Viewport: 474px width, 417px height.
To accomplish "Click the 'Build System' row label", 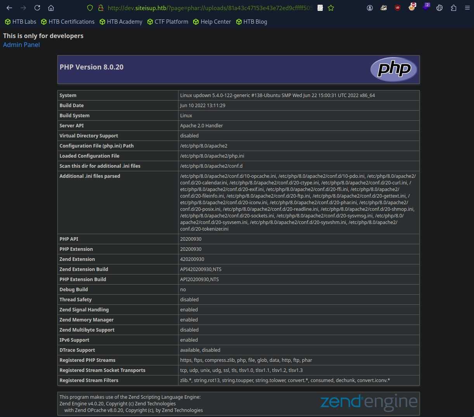I will point(74,115).
